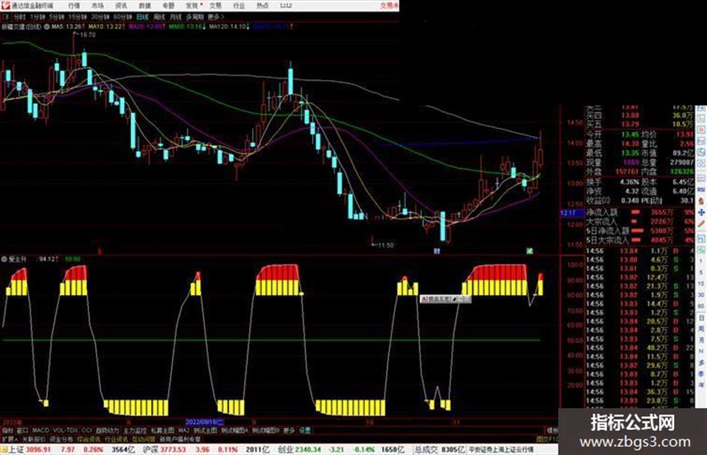The image size is (707, 455).
Task: Open the 发现 menu
Action: pos(192,5)
